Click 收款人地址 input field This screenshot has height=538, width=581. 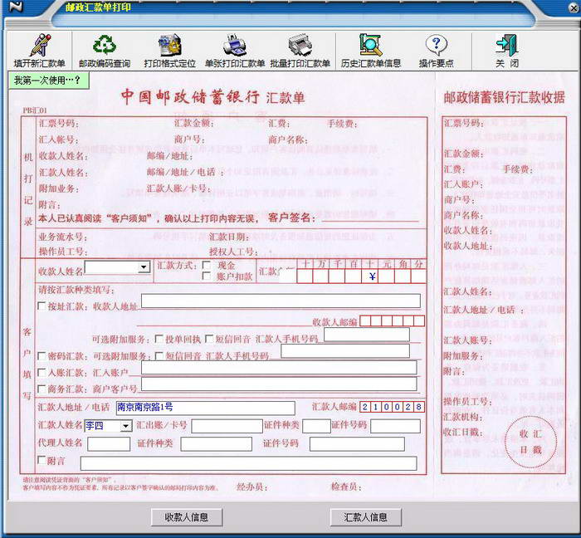[281, 301]
